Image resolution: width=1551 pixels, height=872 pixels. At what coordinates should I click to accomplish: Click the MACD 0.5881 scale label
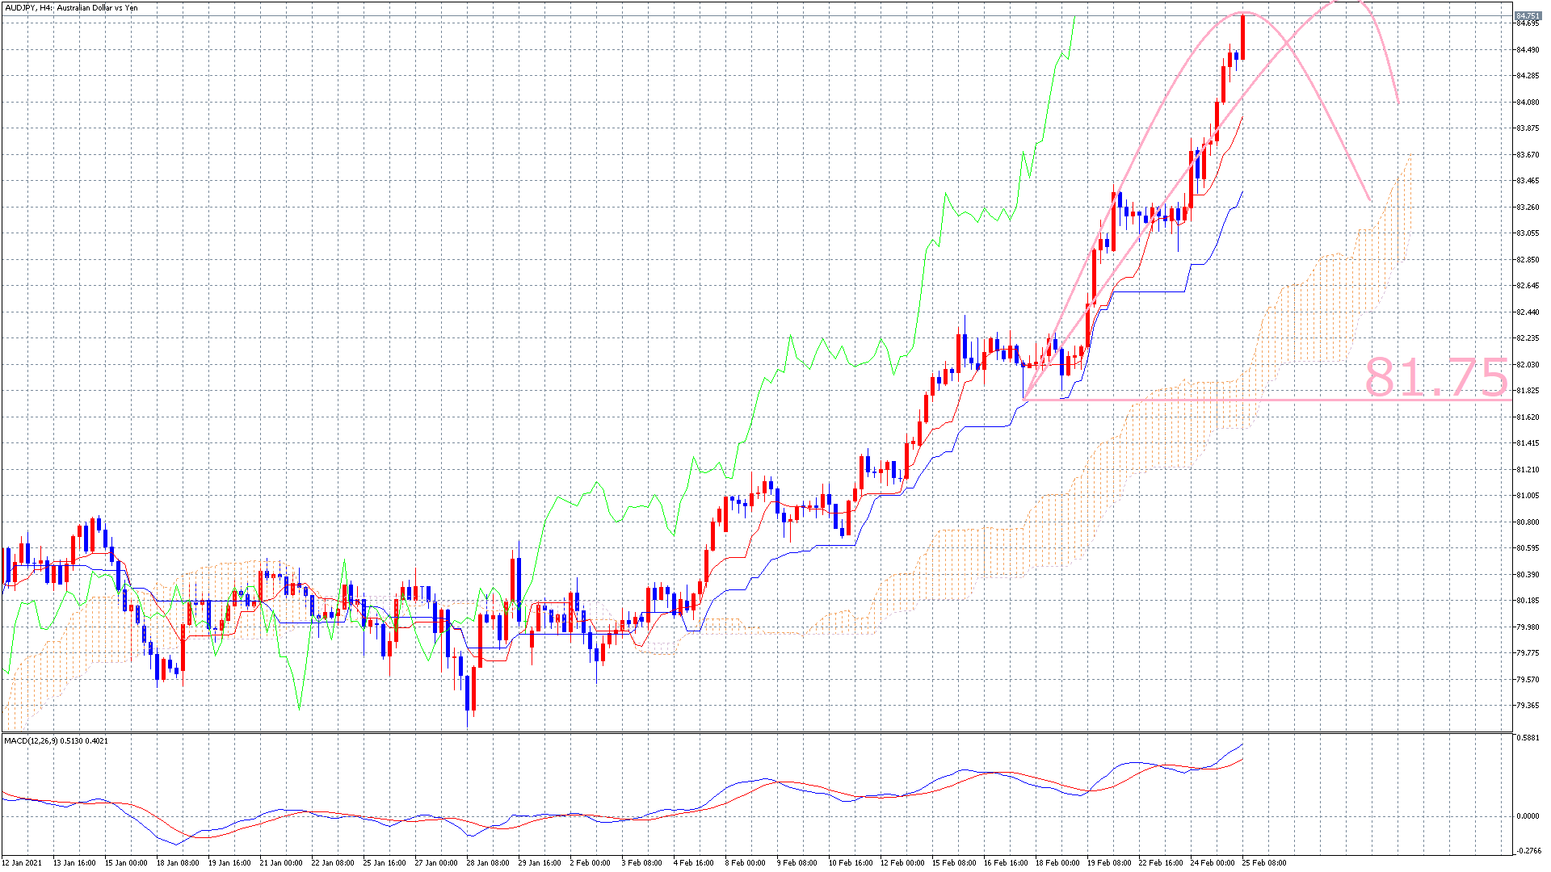pyautogui.click(x=1528, y=738)
